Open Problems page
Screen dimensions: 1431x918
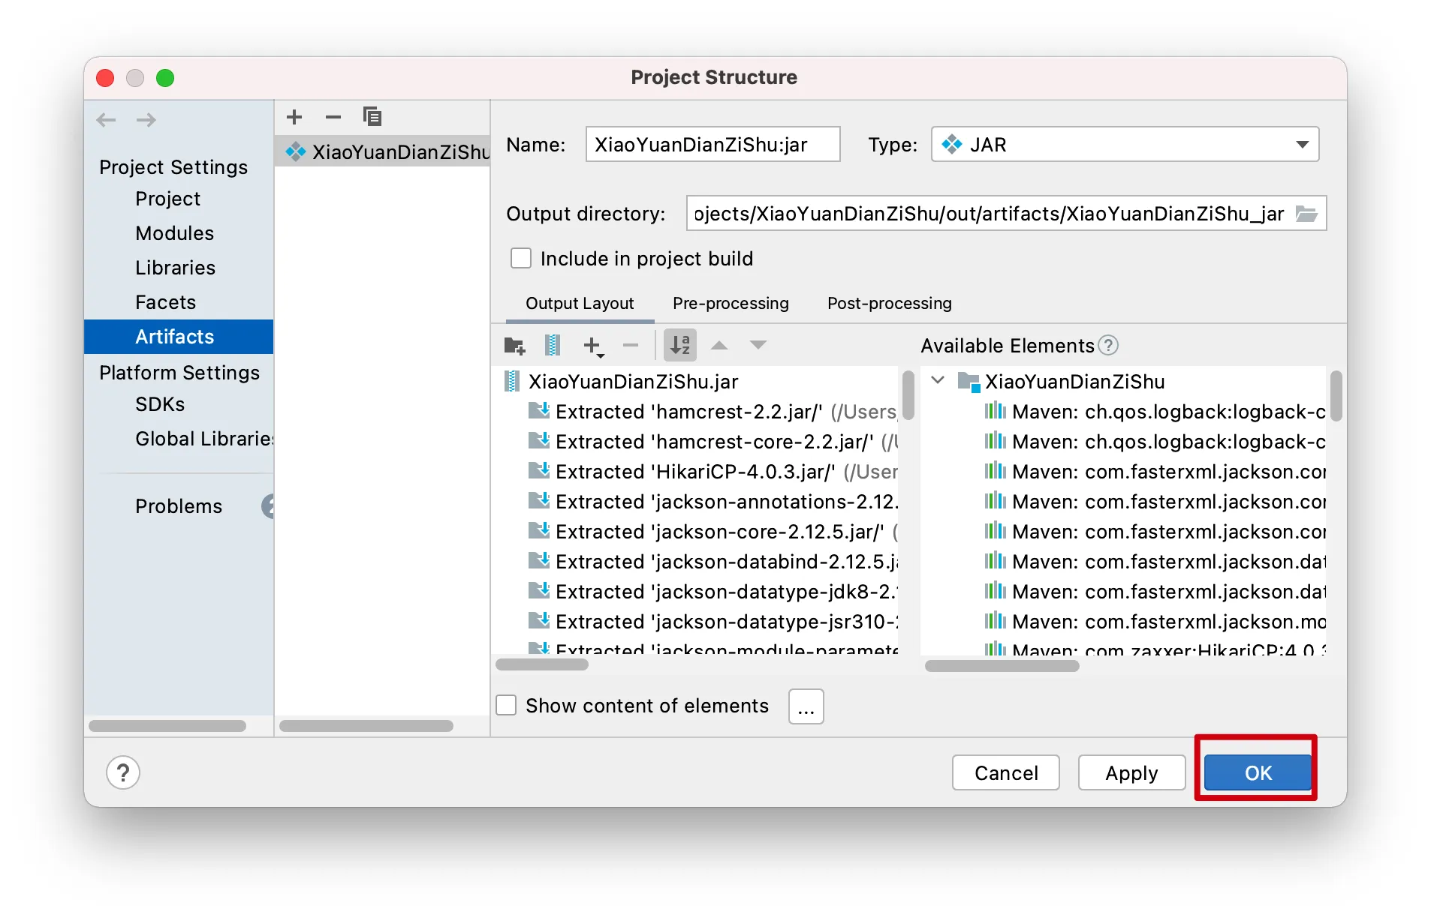click(x=179, y=506)
